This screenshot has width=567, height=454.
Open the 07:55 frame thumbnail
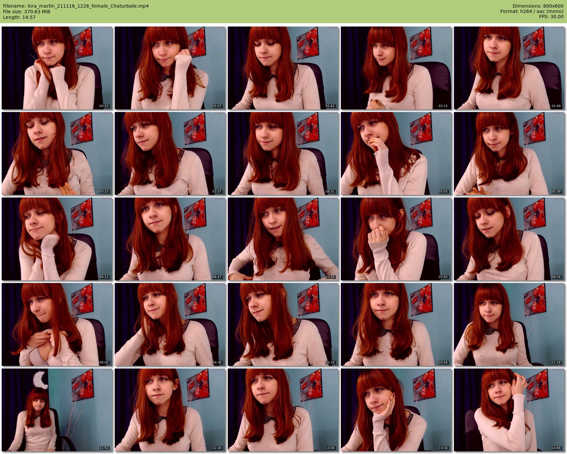coord(396,239)
